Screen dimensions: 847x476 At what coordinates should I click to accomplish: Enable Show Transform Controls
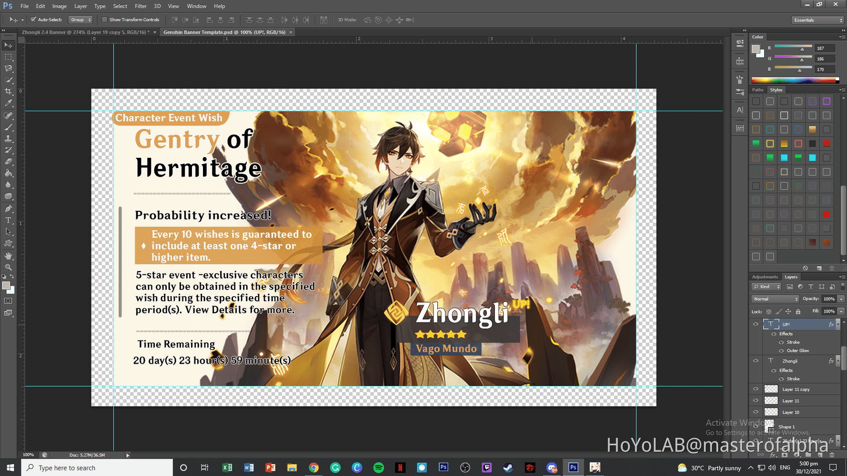click(x=104, y=20)
